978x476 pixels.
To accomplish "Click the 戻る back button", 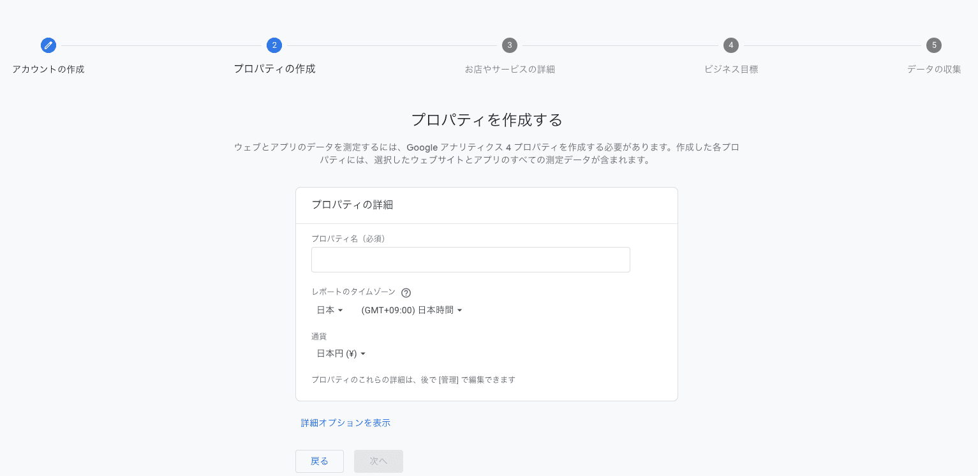I will [319, 461].
